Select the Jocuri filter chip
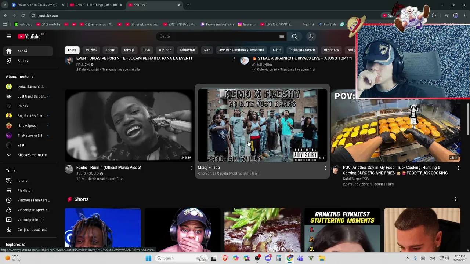Image resolution: width=470 pixels, height=264 pixels. [110, 50]
